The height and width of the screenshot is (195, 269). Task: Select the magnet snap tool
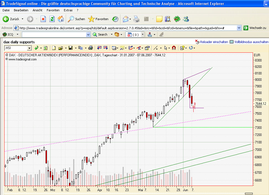coord(174,48)
